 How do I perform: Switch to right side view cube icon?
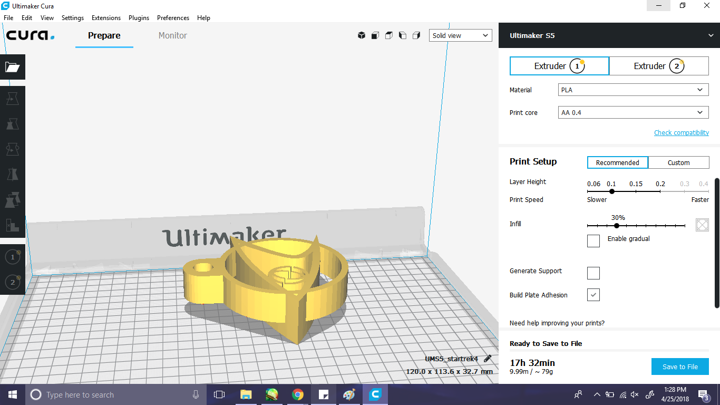point(416,35)
